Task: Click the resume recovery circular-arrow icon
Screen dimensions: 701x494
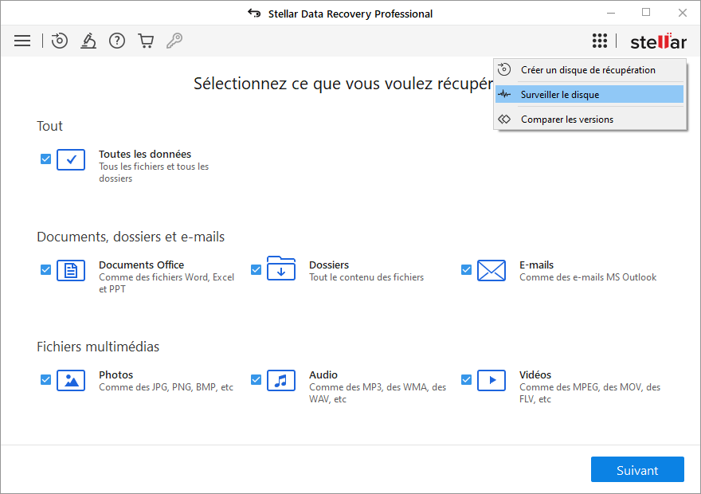Action: (x=60, y=41)
